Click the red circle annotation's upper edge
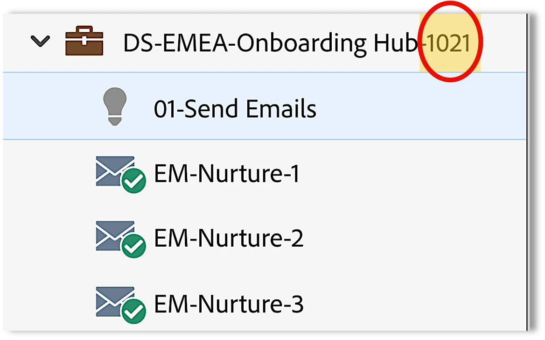 (x=450, y=3)
